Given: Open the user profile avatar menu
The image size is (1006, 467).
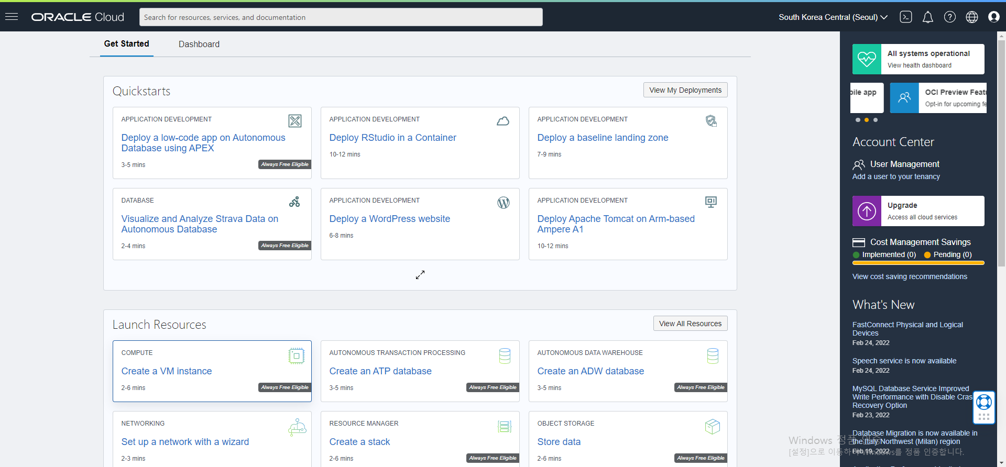Looking at the screenshot, I should tap(994, 17).
